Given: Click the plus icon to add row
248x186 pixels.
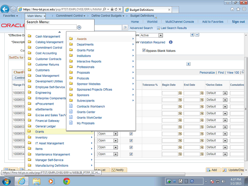Looking at the screenshot, I should (188, 64).
